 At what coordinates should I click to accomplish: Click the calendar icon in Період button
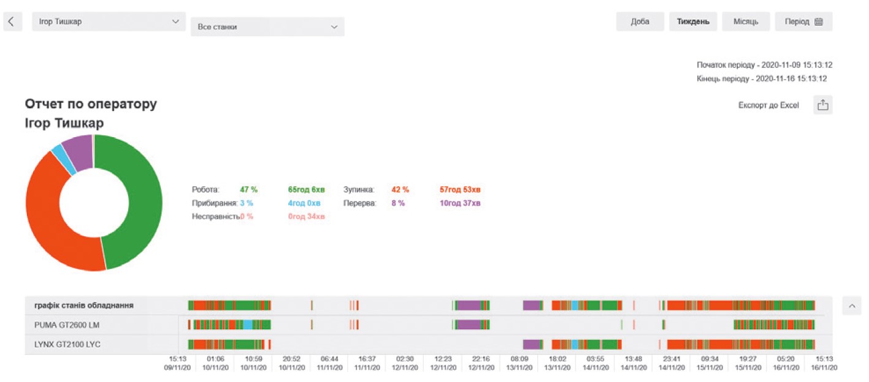(819, 21)
